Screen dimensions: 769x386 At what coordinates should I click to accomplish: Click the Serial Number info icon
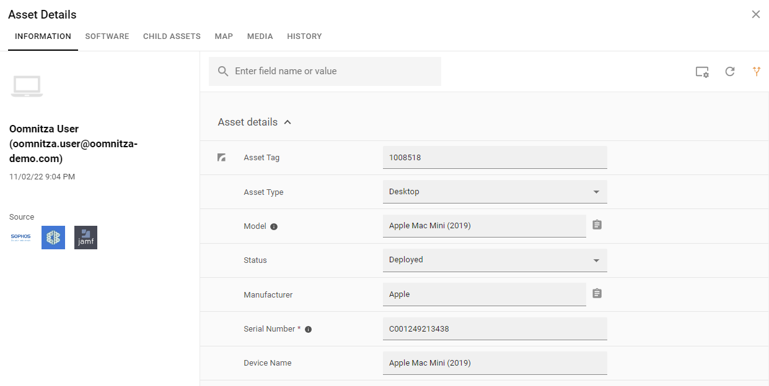308,329
